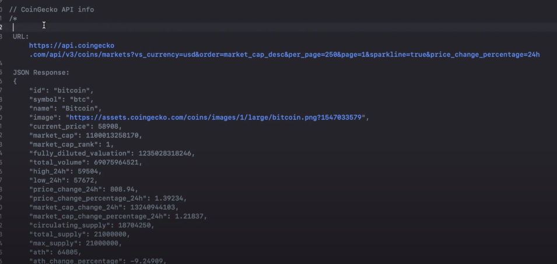Click the "high_24h": 59504 line
This screenshot has height=264, width=557.
[66, 172]
